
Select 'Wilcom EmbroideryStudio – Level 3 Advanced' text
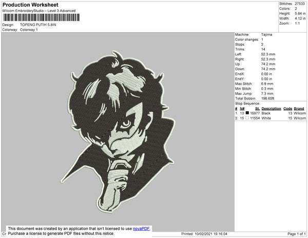39,11
